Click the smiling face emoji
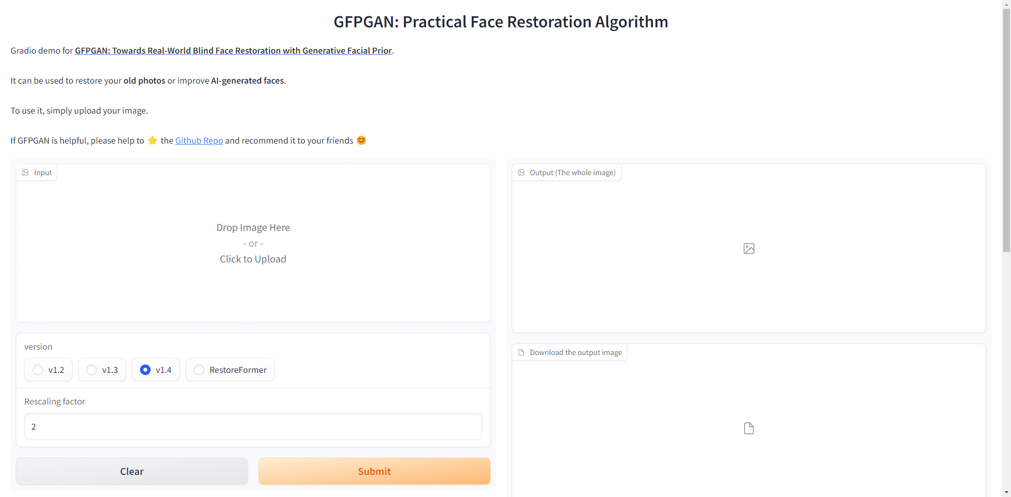The height and width of the screenshot is (497, 1011). pos(361,140)
